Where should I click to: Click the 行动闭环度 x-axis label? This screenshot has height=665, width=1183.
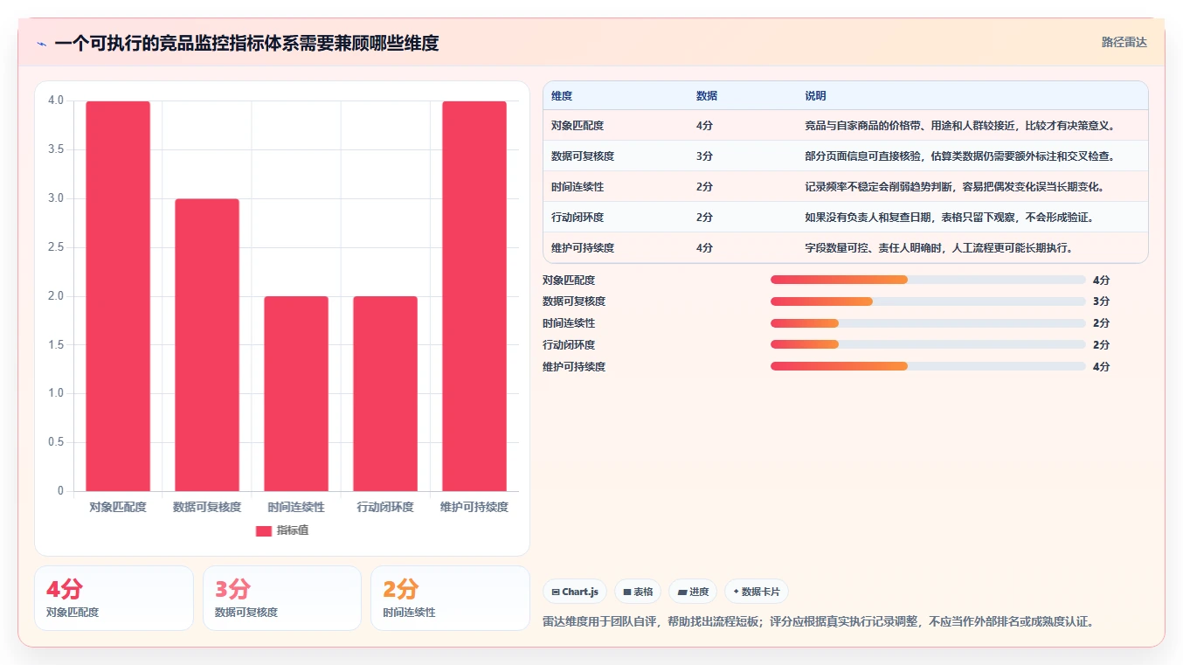click(x=385, y=507)
